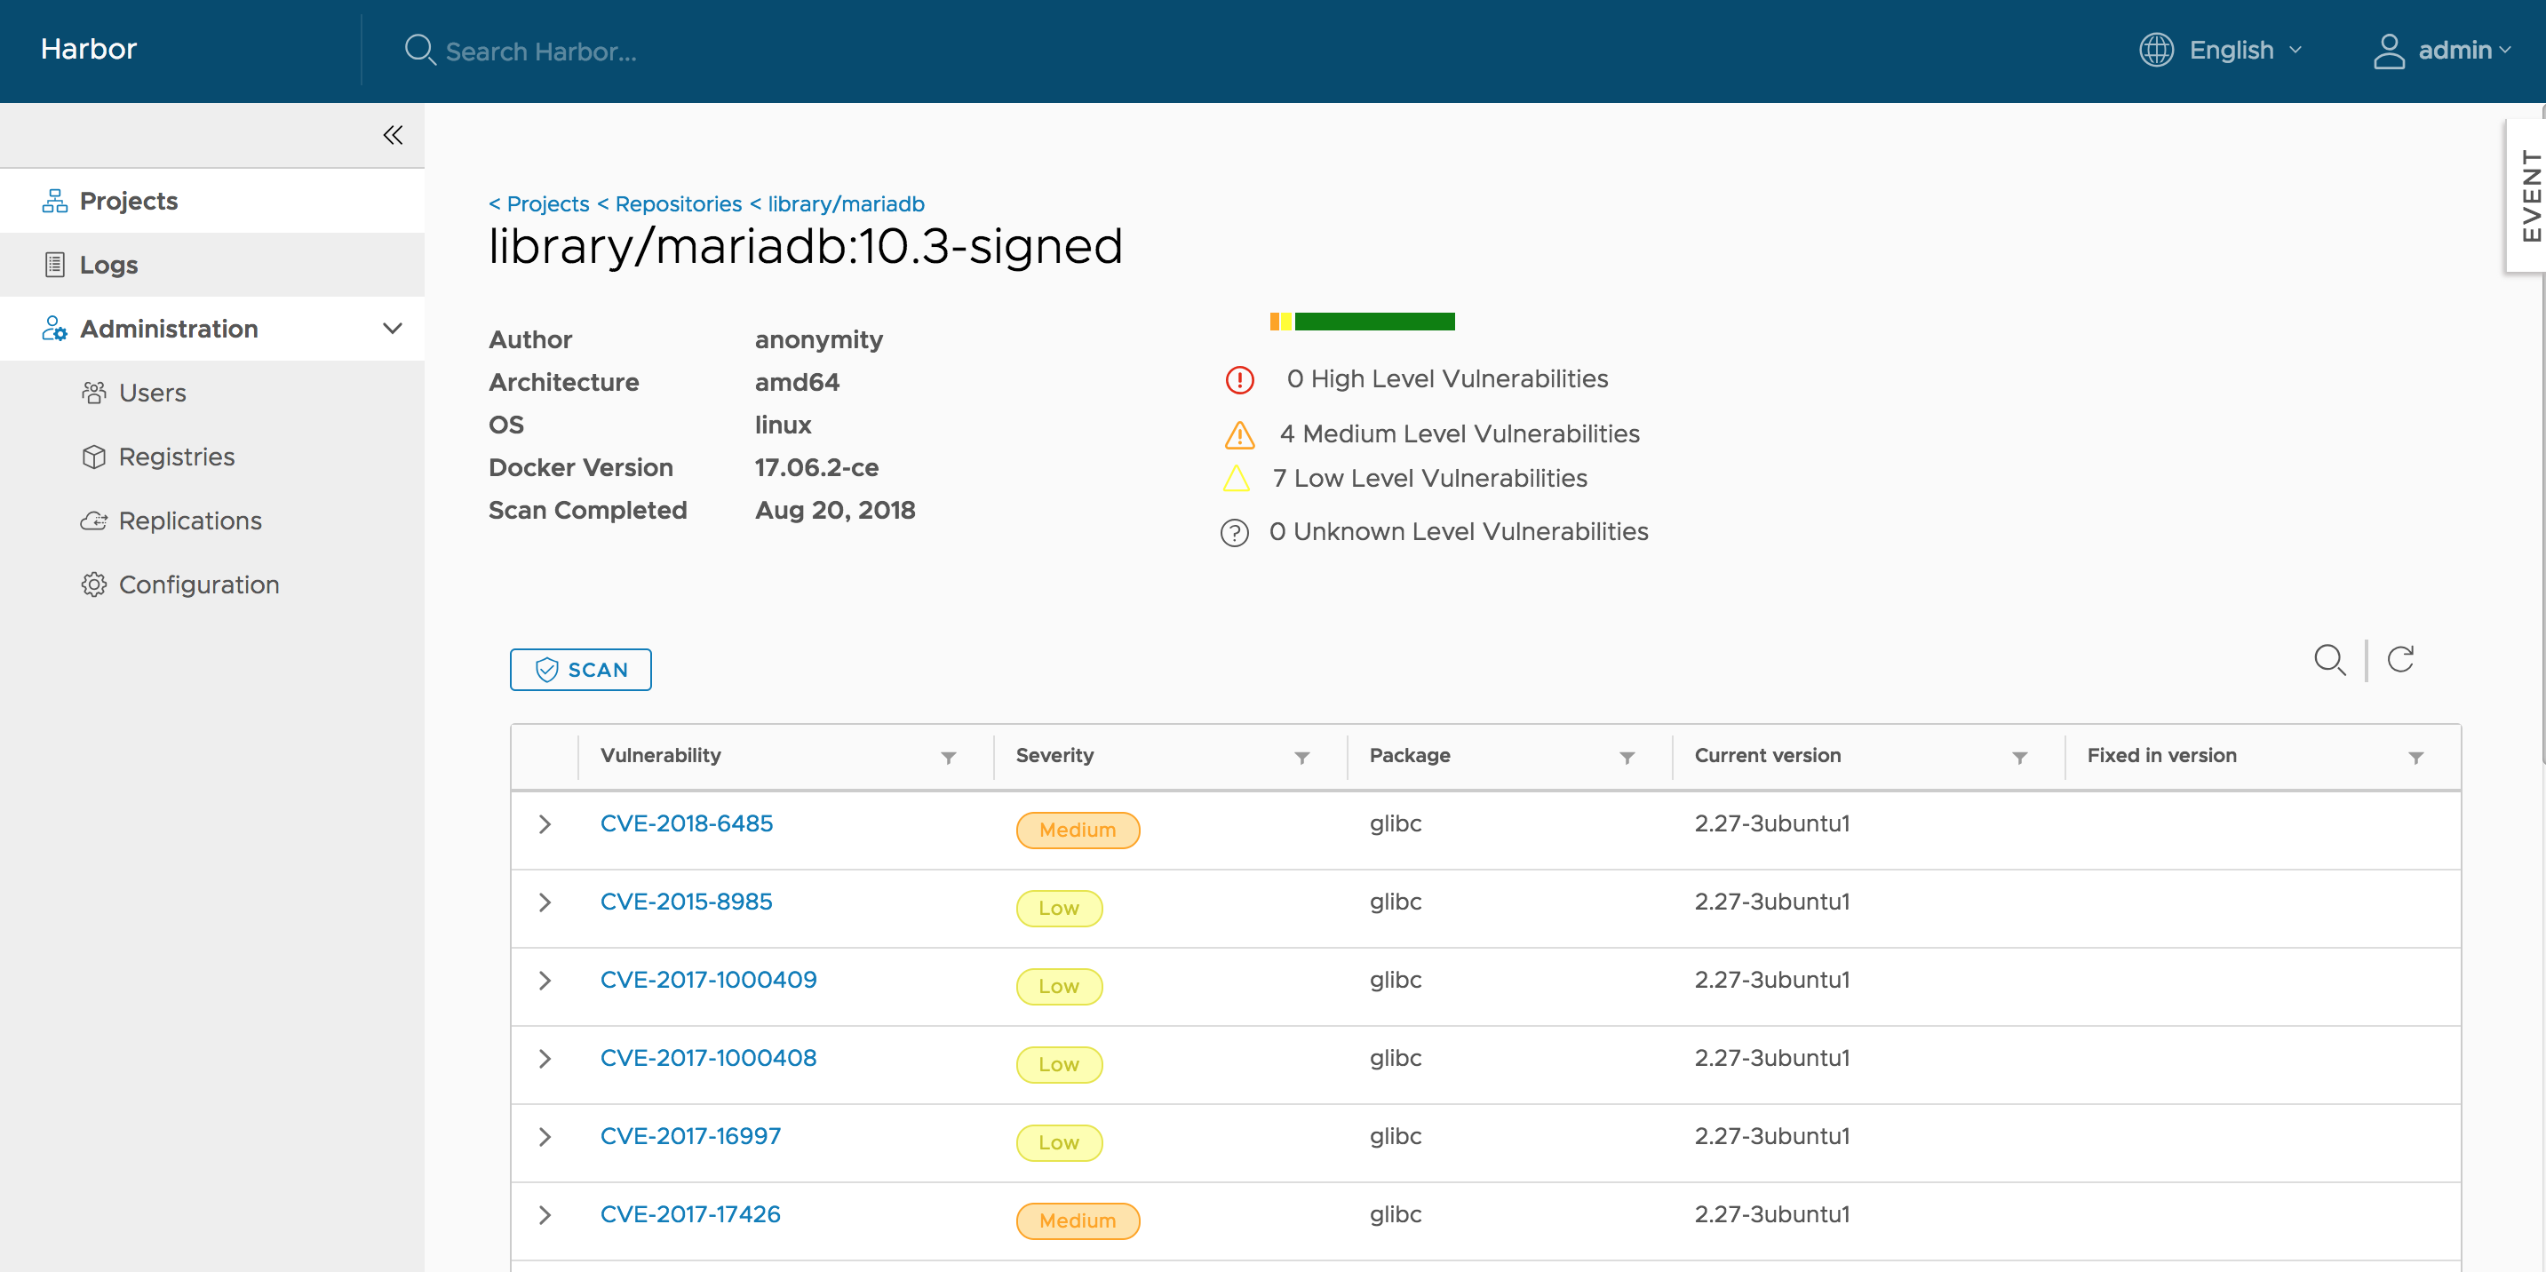Click the Low badge for CVE-2015-8985
2546x1272 pixels.
[1059, 909]
